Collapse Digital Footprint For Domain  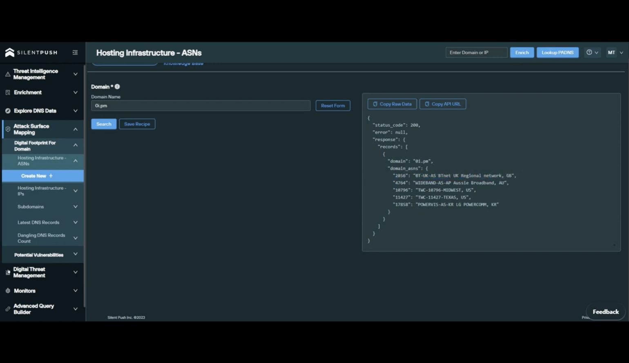click(x=76, y=145)
